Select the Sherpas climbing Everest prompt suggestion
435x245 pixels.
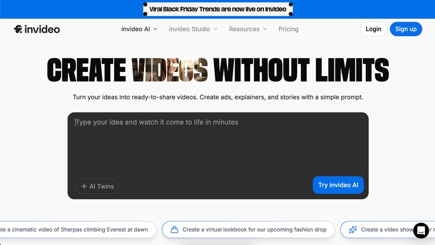77,230
